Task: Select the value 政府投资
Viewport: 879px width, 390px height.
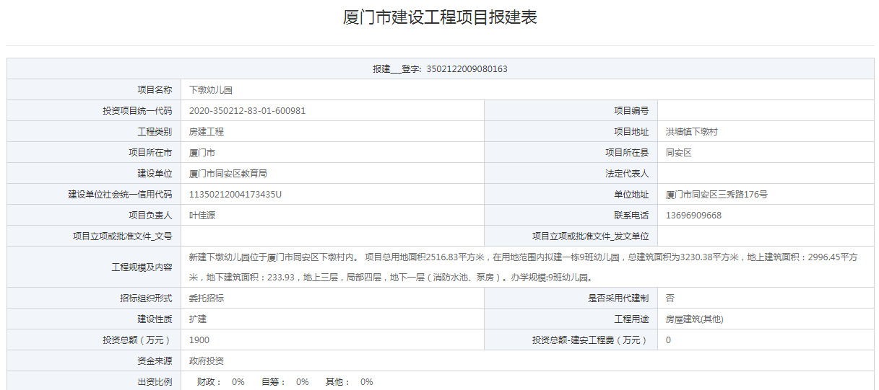Action: click(x=207, y=361)
